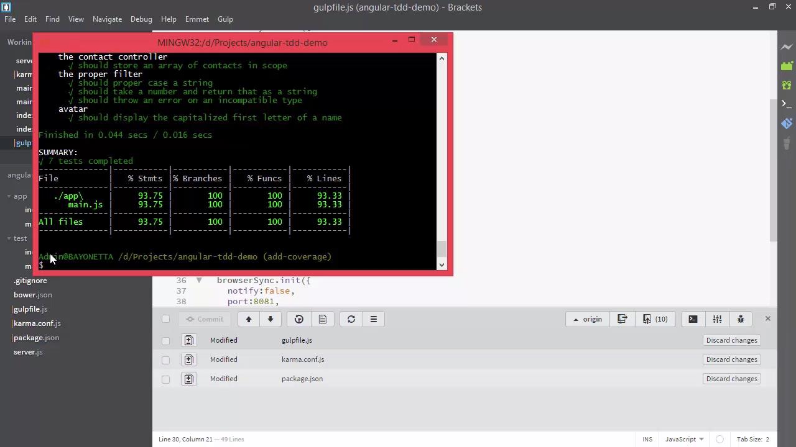796x447 pixels.
Task: Show diff icon for package.json row
Action: 188,379
